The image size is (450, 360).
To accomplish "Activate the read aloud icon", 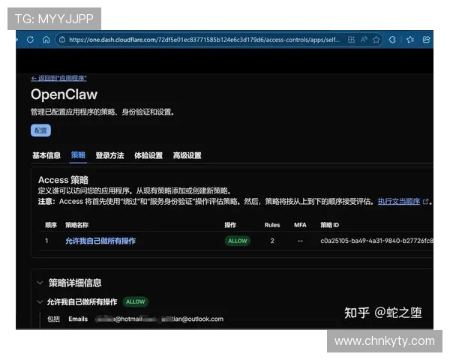I will 364,40.
